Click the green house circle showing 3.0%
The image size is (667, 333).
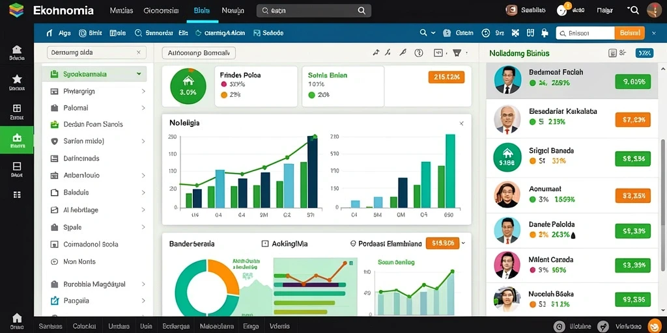[188, 87]
